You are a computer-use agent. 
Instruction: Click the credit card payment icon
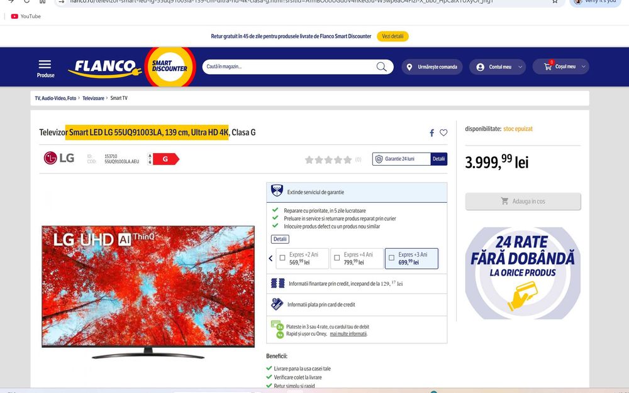tap(277, 304)
